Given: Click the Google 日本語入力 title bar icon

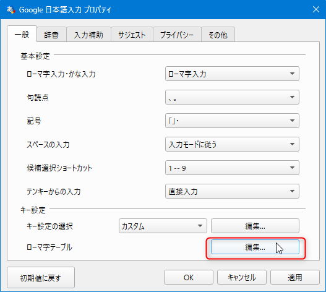Looking at the screenshot, I should point(11,9).
